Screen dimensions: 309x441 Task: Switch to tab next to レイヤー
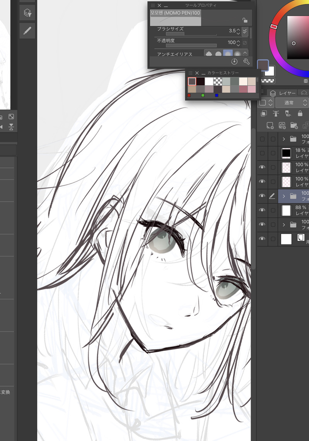tap(304, 93)
